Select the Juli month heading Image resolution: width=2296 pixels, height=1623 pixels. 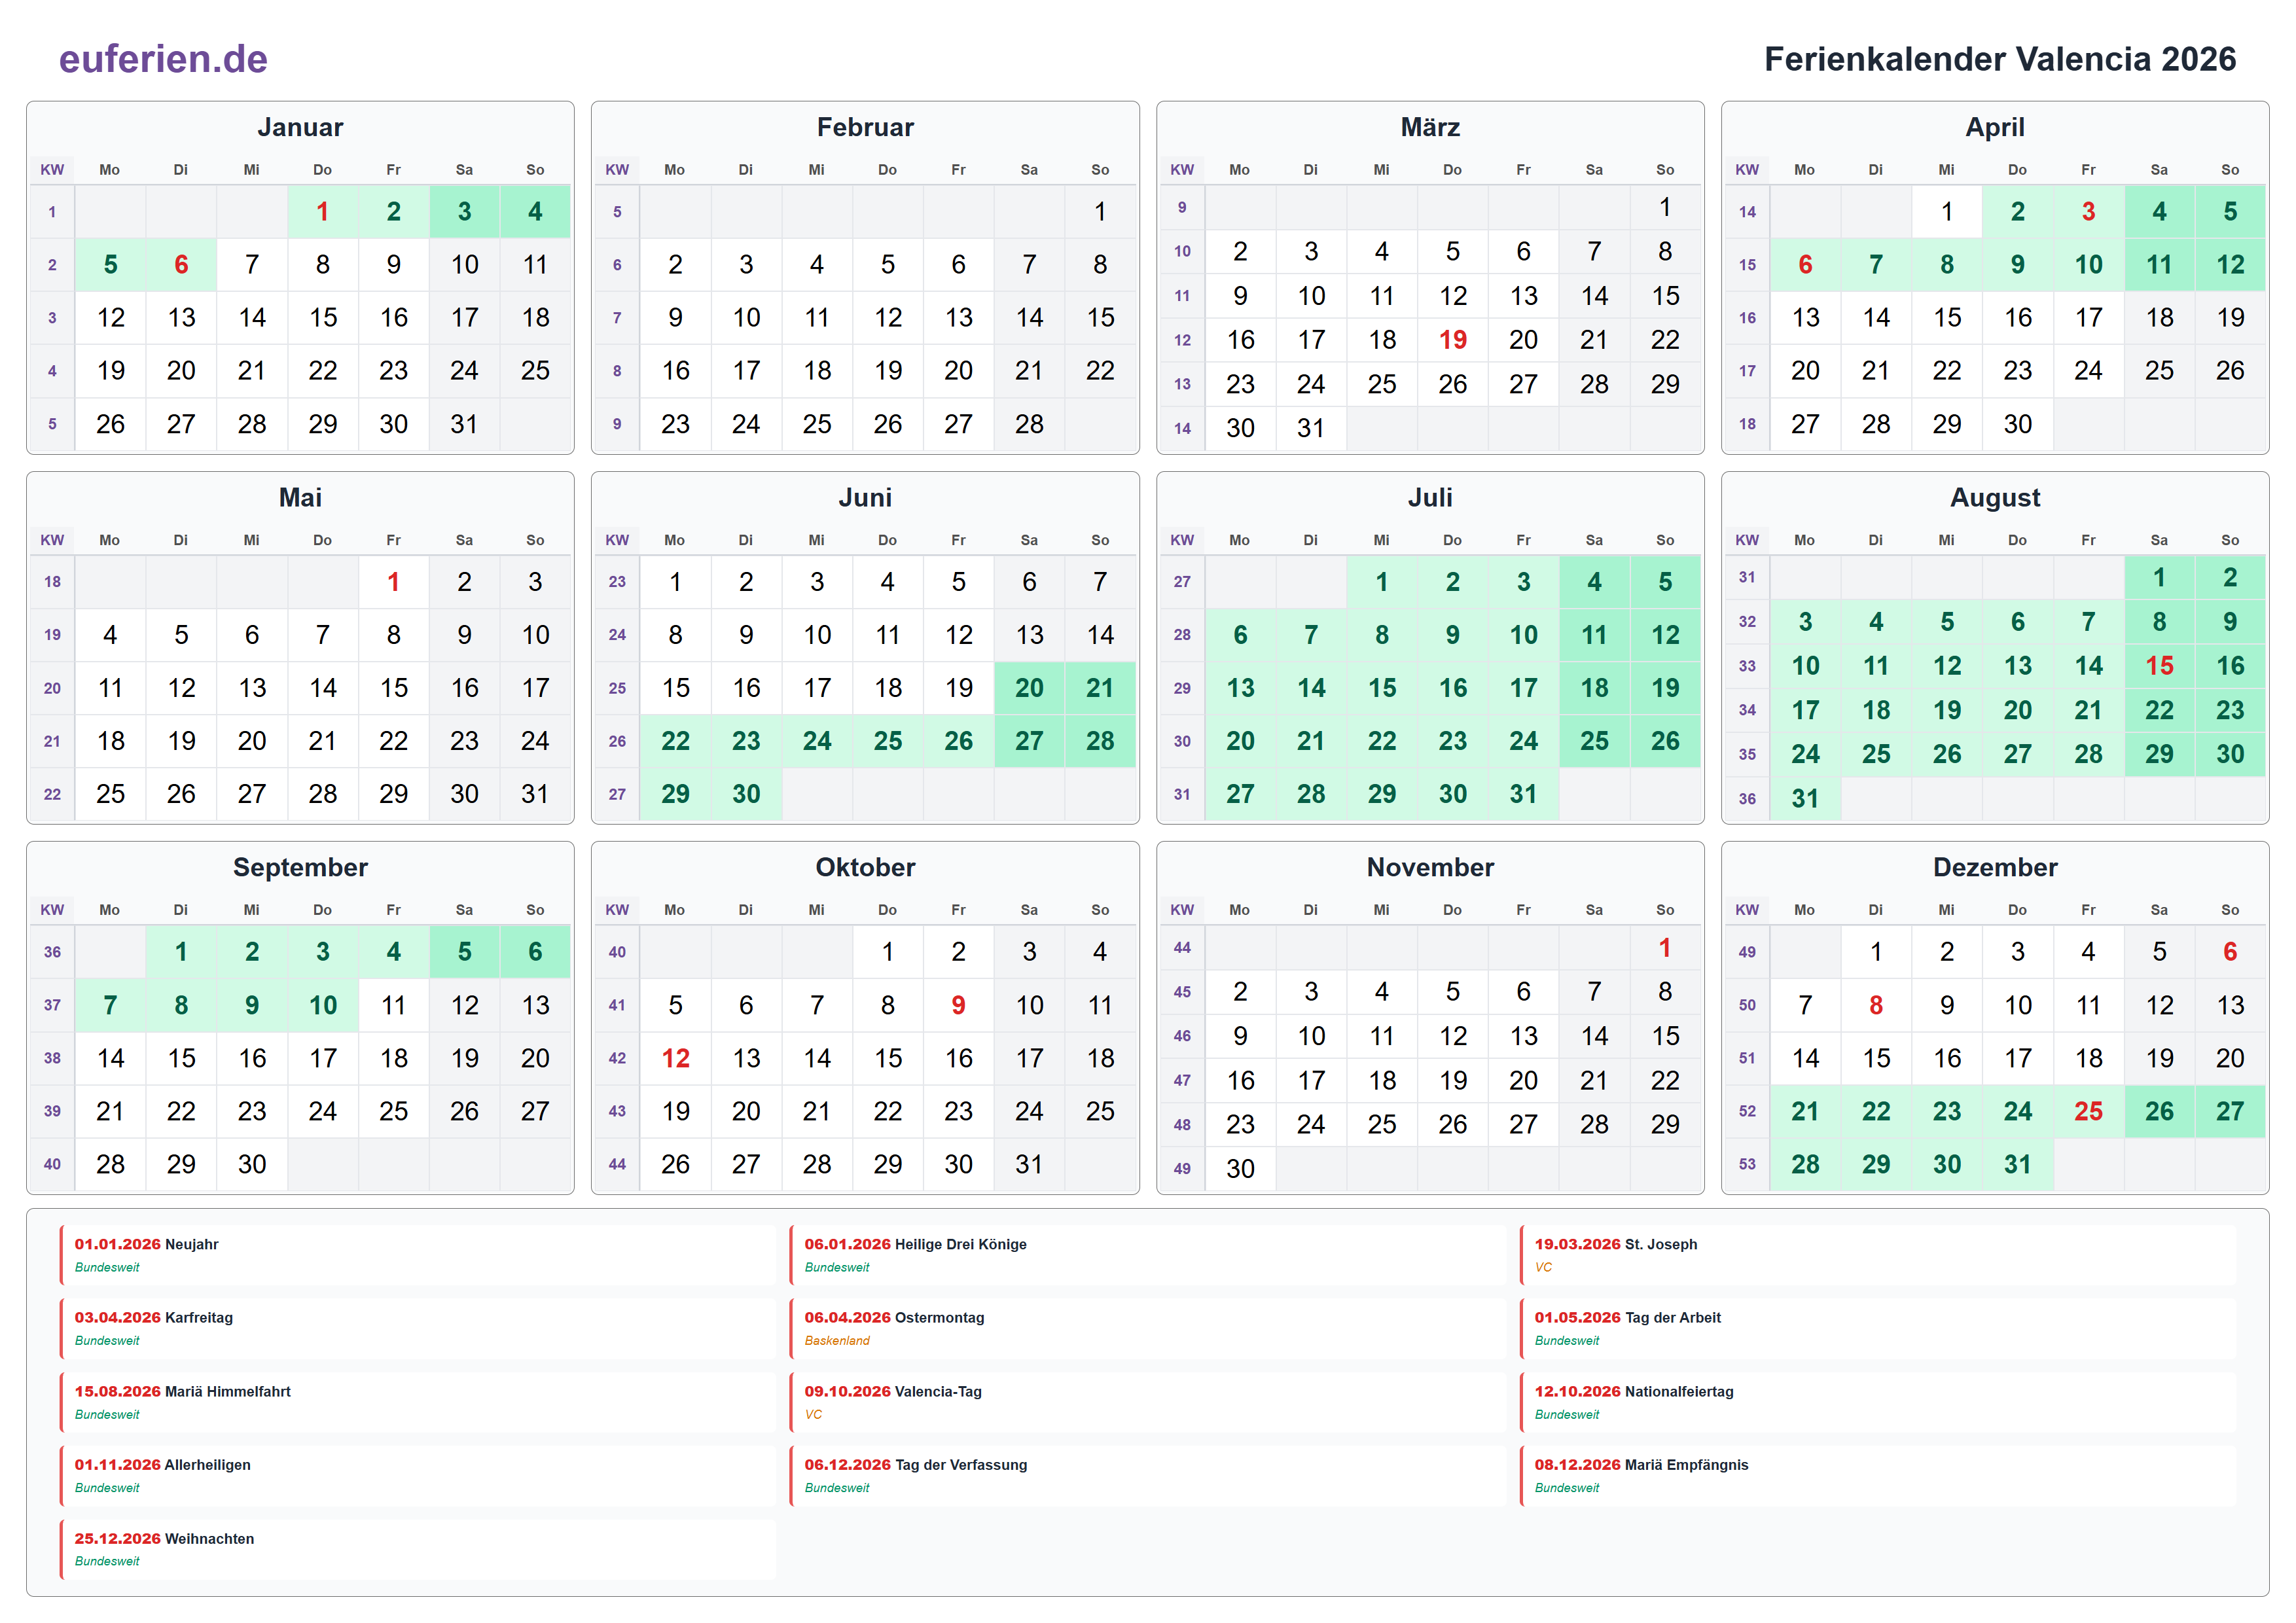pyautogui.click(x=1430, y=497)
